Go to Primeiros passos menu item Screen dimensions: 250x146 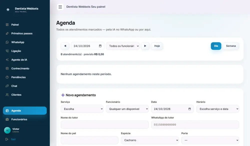(25, 33)
